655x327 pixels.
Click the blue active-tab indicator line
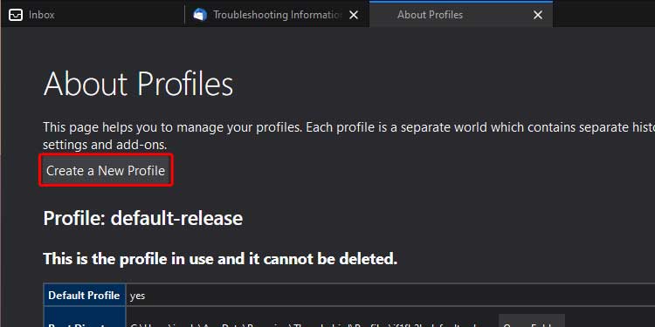pyautogui.click(x=461, y=2)
